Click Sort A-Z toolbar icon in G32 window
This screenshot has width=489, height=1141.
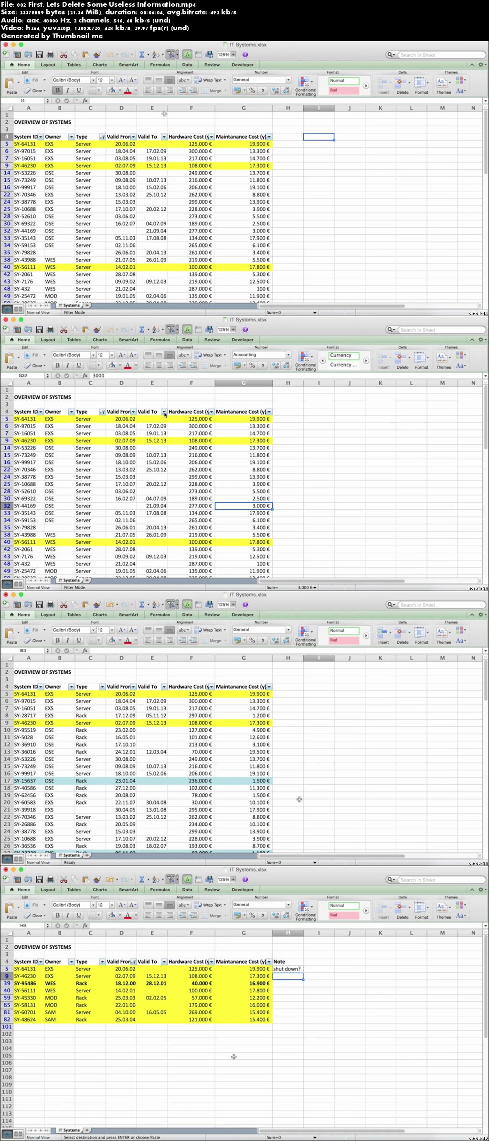click(156, 330)
